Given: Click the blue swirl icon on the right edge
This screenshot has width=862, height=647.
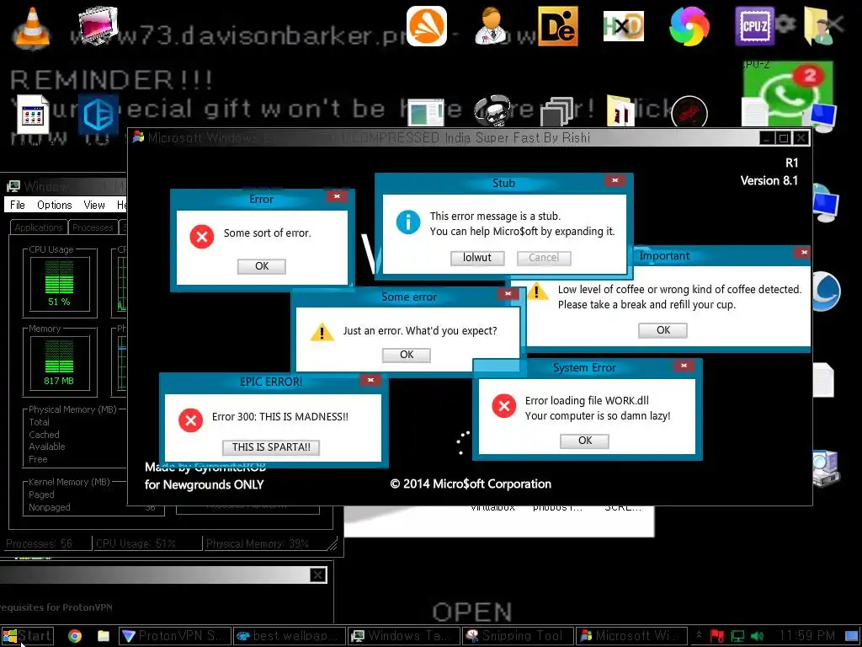Looking at the screenshot, I should pos(825,291).
